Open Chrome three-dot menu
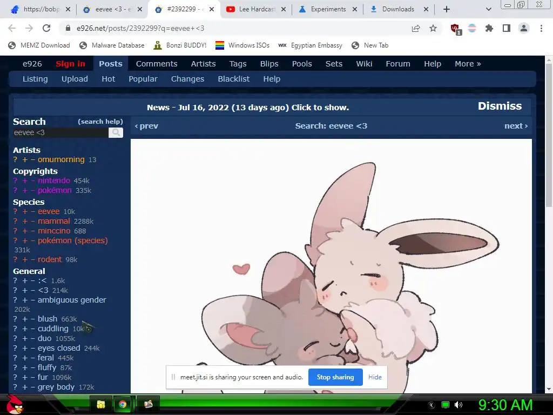 pos(541,28)
